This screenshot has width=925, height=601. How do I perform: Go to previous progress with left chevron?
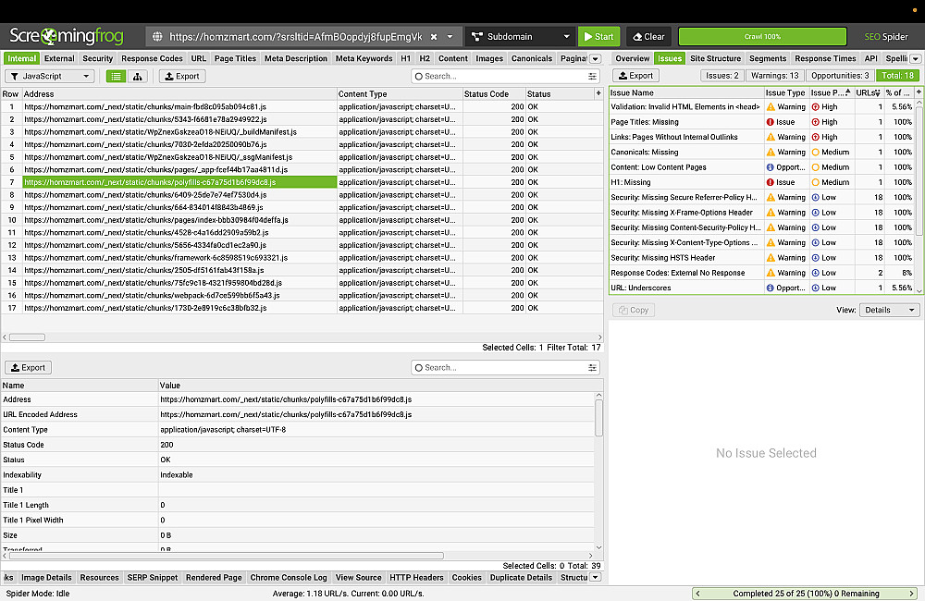pyautogui.click(x=698, y=594)
